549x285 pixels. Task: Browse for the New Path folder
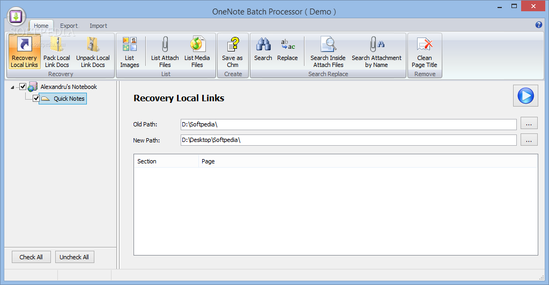pyautogui.click(x=529, y=139)
